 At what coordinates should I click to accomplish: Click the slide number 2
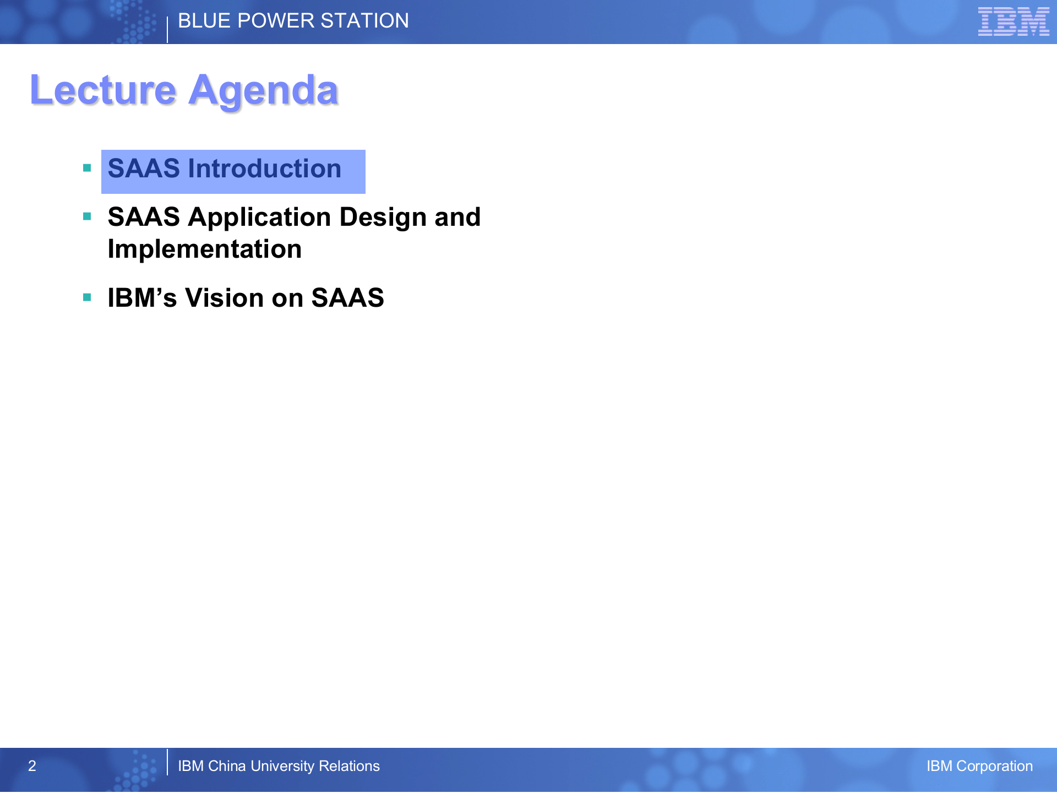[32, 766]
